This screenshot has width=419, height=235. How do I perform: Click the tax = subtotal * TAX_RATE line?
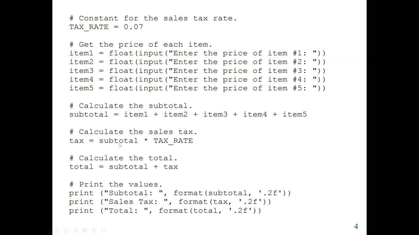coord(131,141)
